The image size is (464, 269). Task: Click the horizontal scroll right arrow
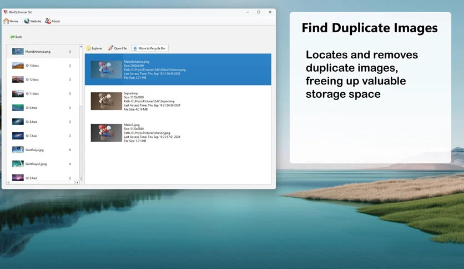78,182
